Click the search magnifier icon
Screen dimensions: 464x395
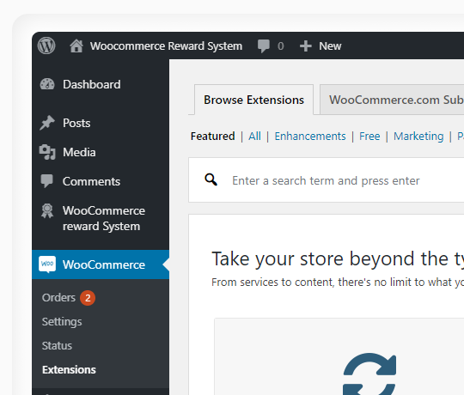click(211, 179)
